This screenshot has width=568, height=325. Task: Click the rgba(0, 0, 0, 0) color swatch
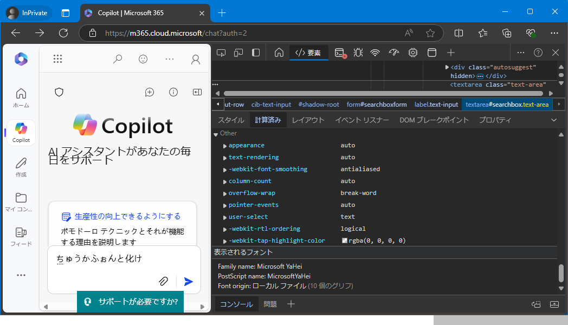[x=345, y=240]
